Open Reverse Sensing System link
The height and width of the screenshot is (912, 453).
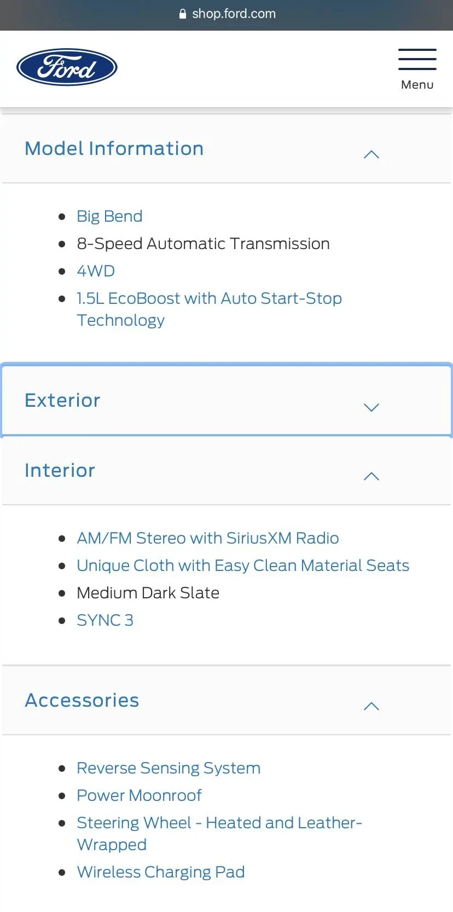point(169,768)
